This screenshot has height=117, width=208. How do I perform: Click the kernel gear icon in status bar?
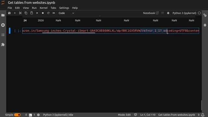tap(38, 115)
